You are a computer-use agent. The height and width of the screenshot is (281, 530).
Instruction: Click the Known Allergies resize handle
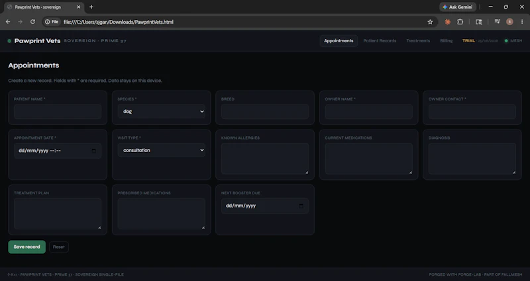click(x=307, y=173)
